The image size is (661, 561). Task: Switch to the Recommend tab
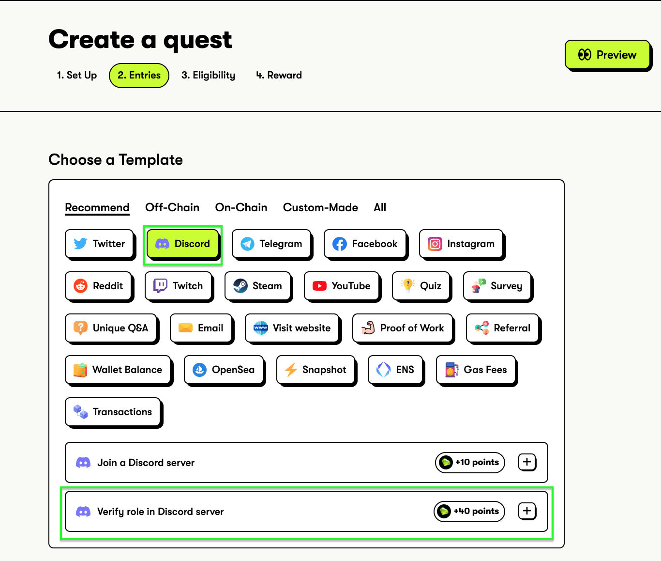click(97, 207)
